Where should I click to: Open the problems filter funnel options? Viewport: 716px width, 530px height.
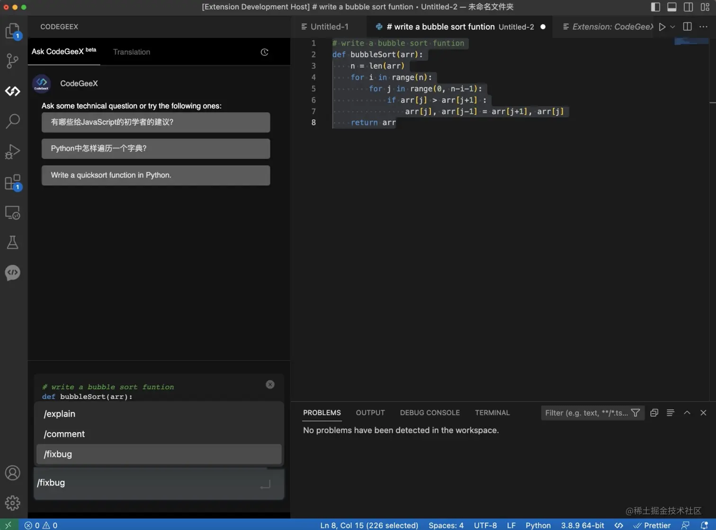tap(635, 413)
